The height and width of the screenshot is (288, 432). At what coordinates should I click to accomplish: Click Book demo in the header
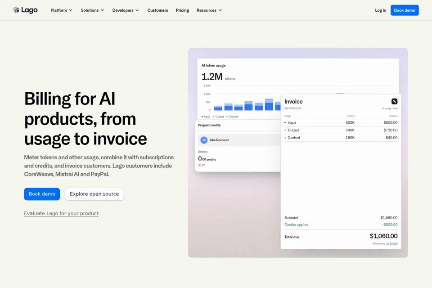pyautogui.click(x=405, y=10)
